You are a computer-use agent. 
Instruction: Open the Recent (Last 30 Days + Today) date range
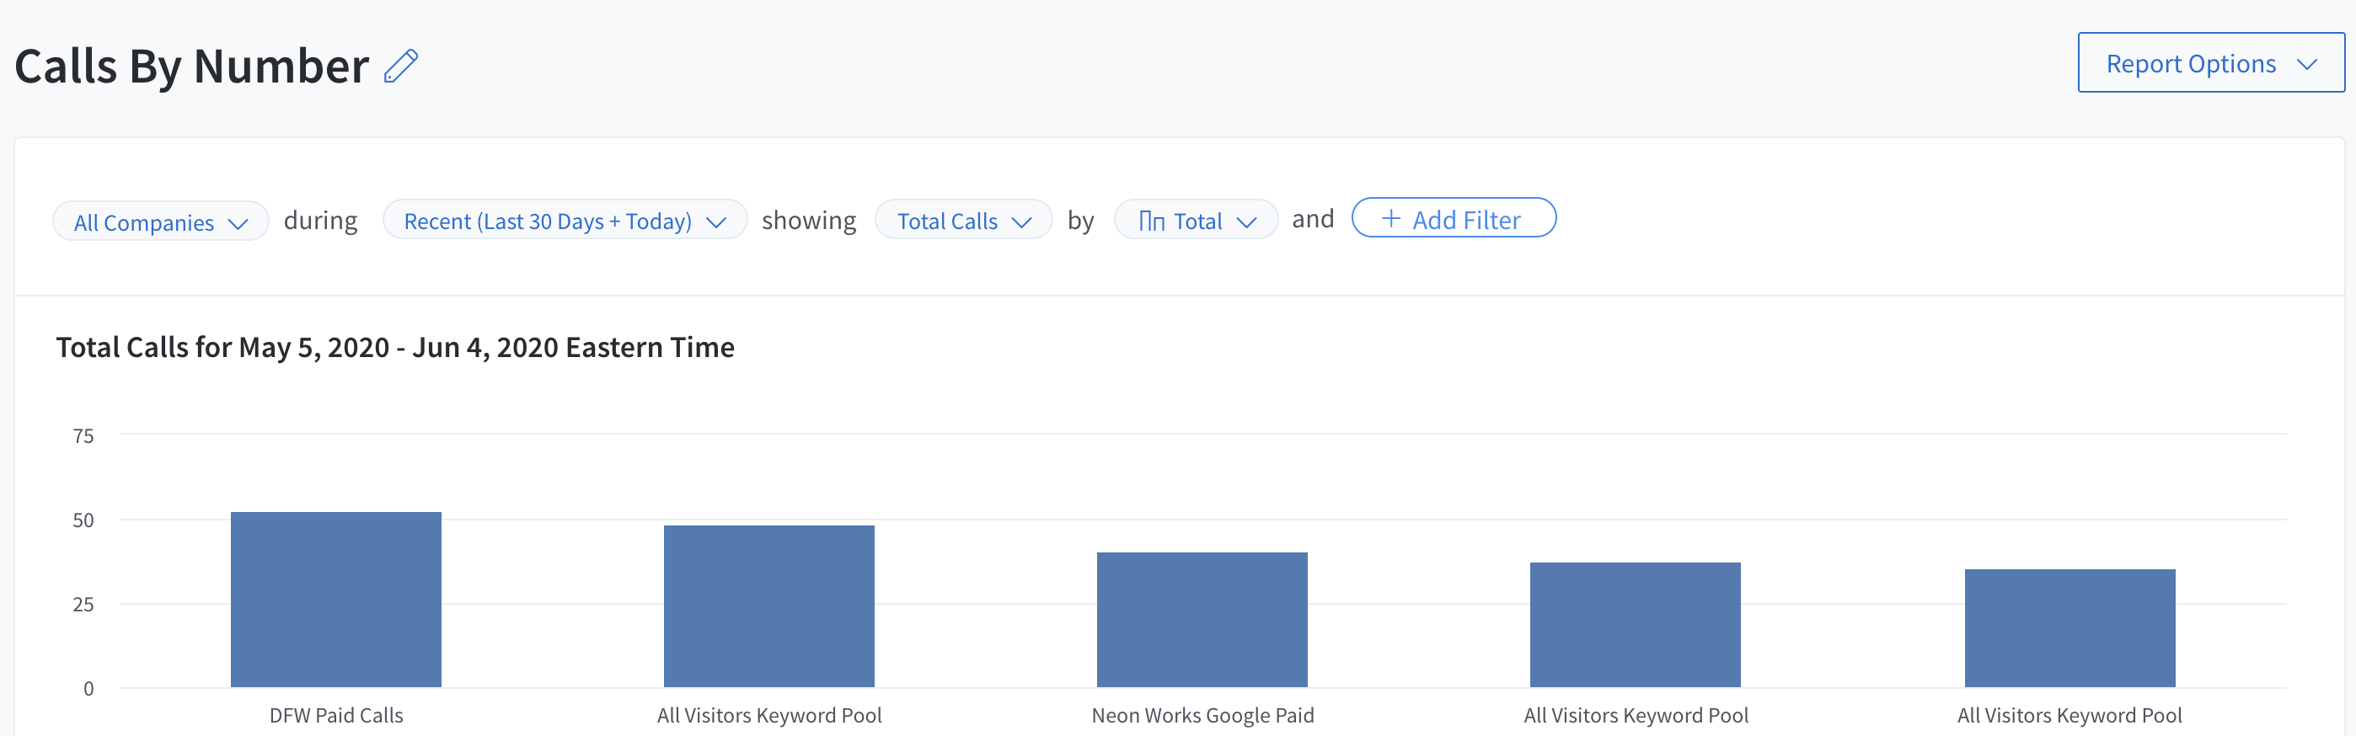tap(565, 221)
